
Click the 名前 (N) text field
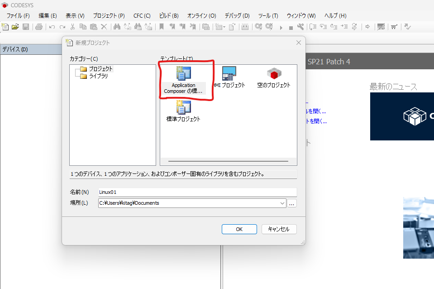[x=197, y=192]
